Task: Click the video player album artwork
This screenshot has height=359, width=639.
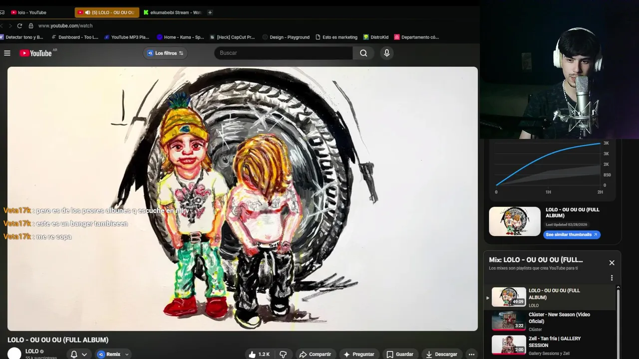Action: pos(243,198)
